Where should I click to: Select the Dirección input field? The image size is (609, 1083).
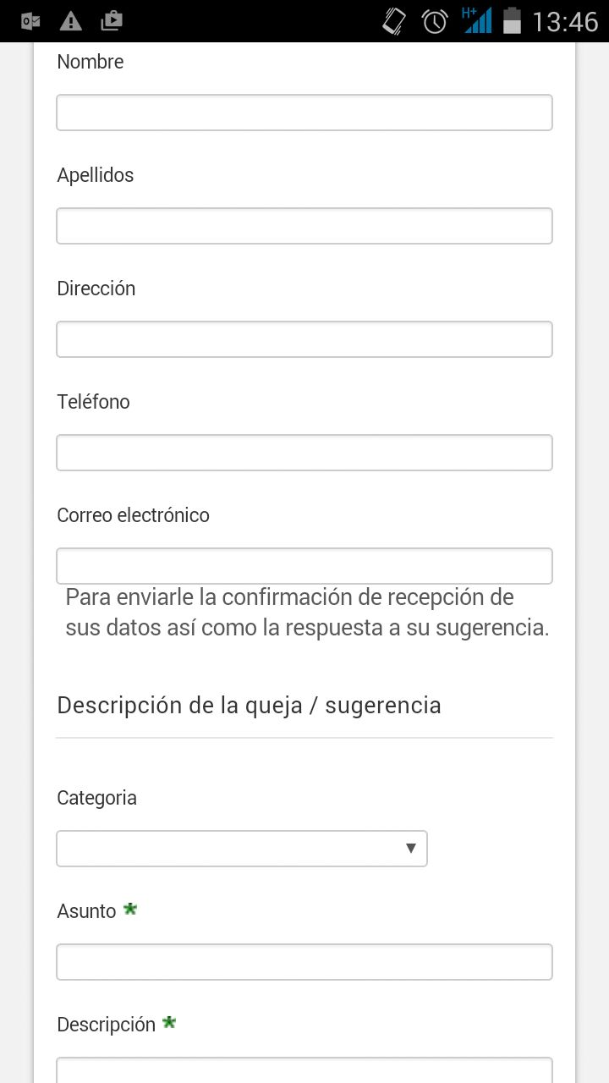[x=304, y=339]
